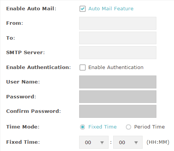This screenshot has height=151, width=174.
Task: Click into the To address field
Action: point(118,38)
